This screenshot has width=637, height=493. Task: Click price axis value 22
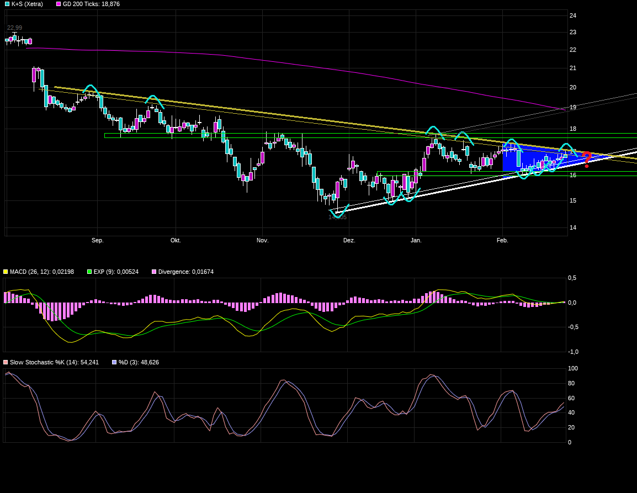[573, 50]
